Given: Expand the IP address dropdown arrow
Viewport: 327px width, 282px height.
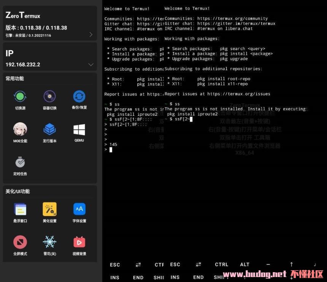Looking at the screenshot, I should 91,65.
